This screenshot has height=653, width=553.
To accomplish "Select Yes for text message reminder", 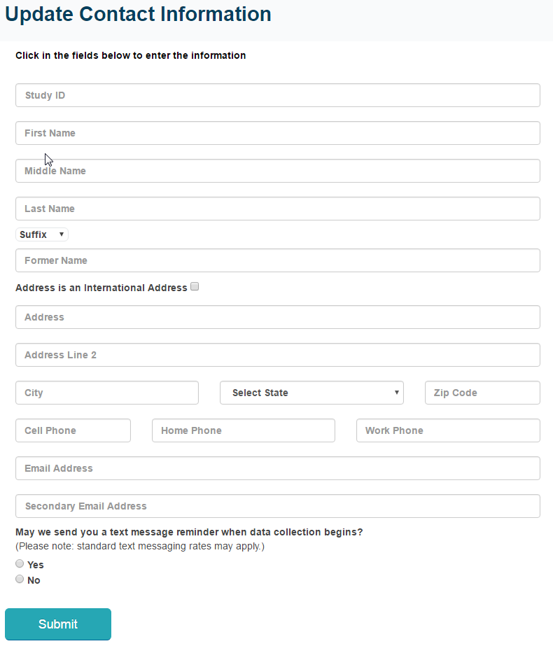I will [20, 564].
